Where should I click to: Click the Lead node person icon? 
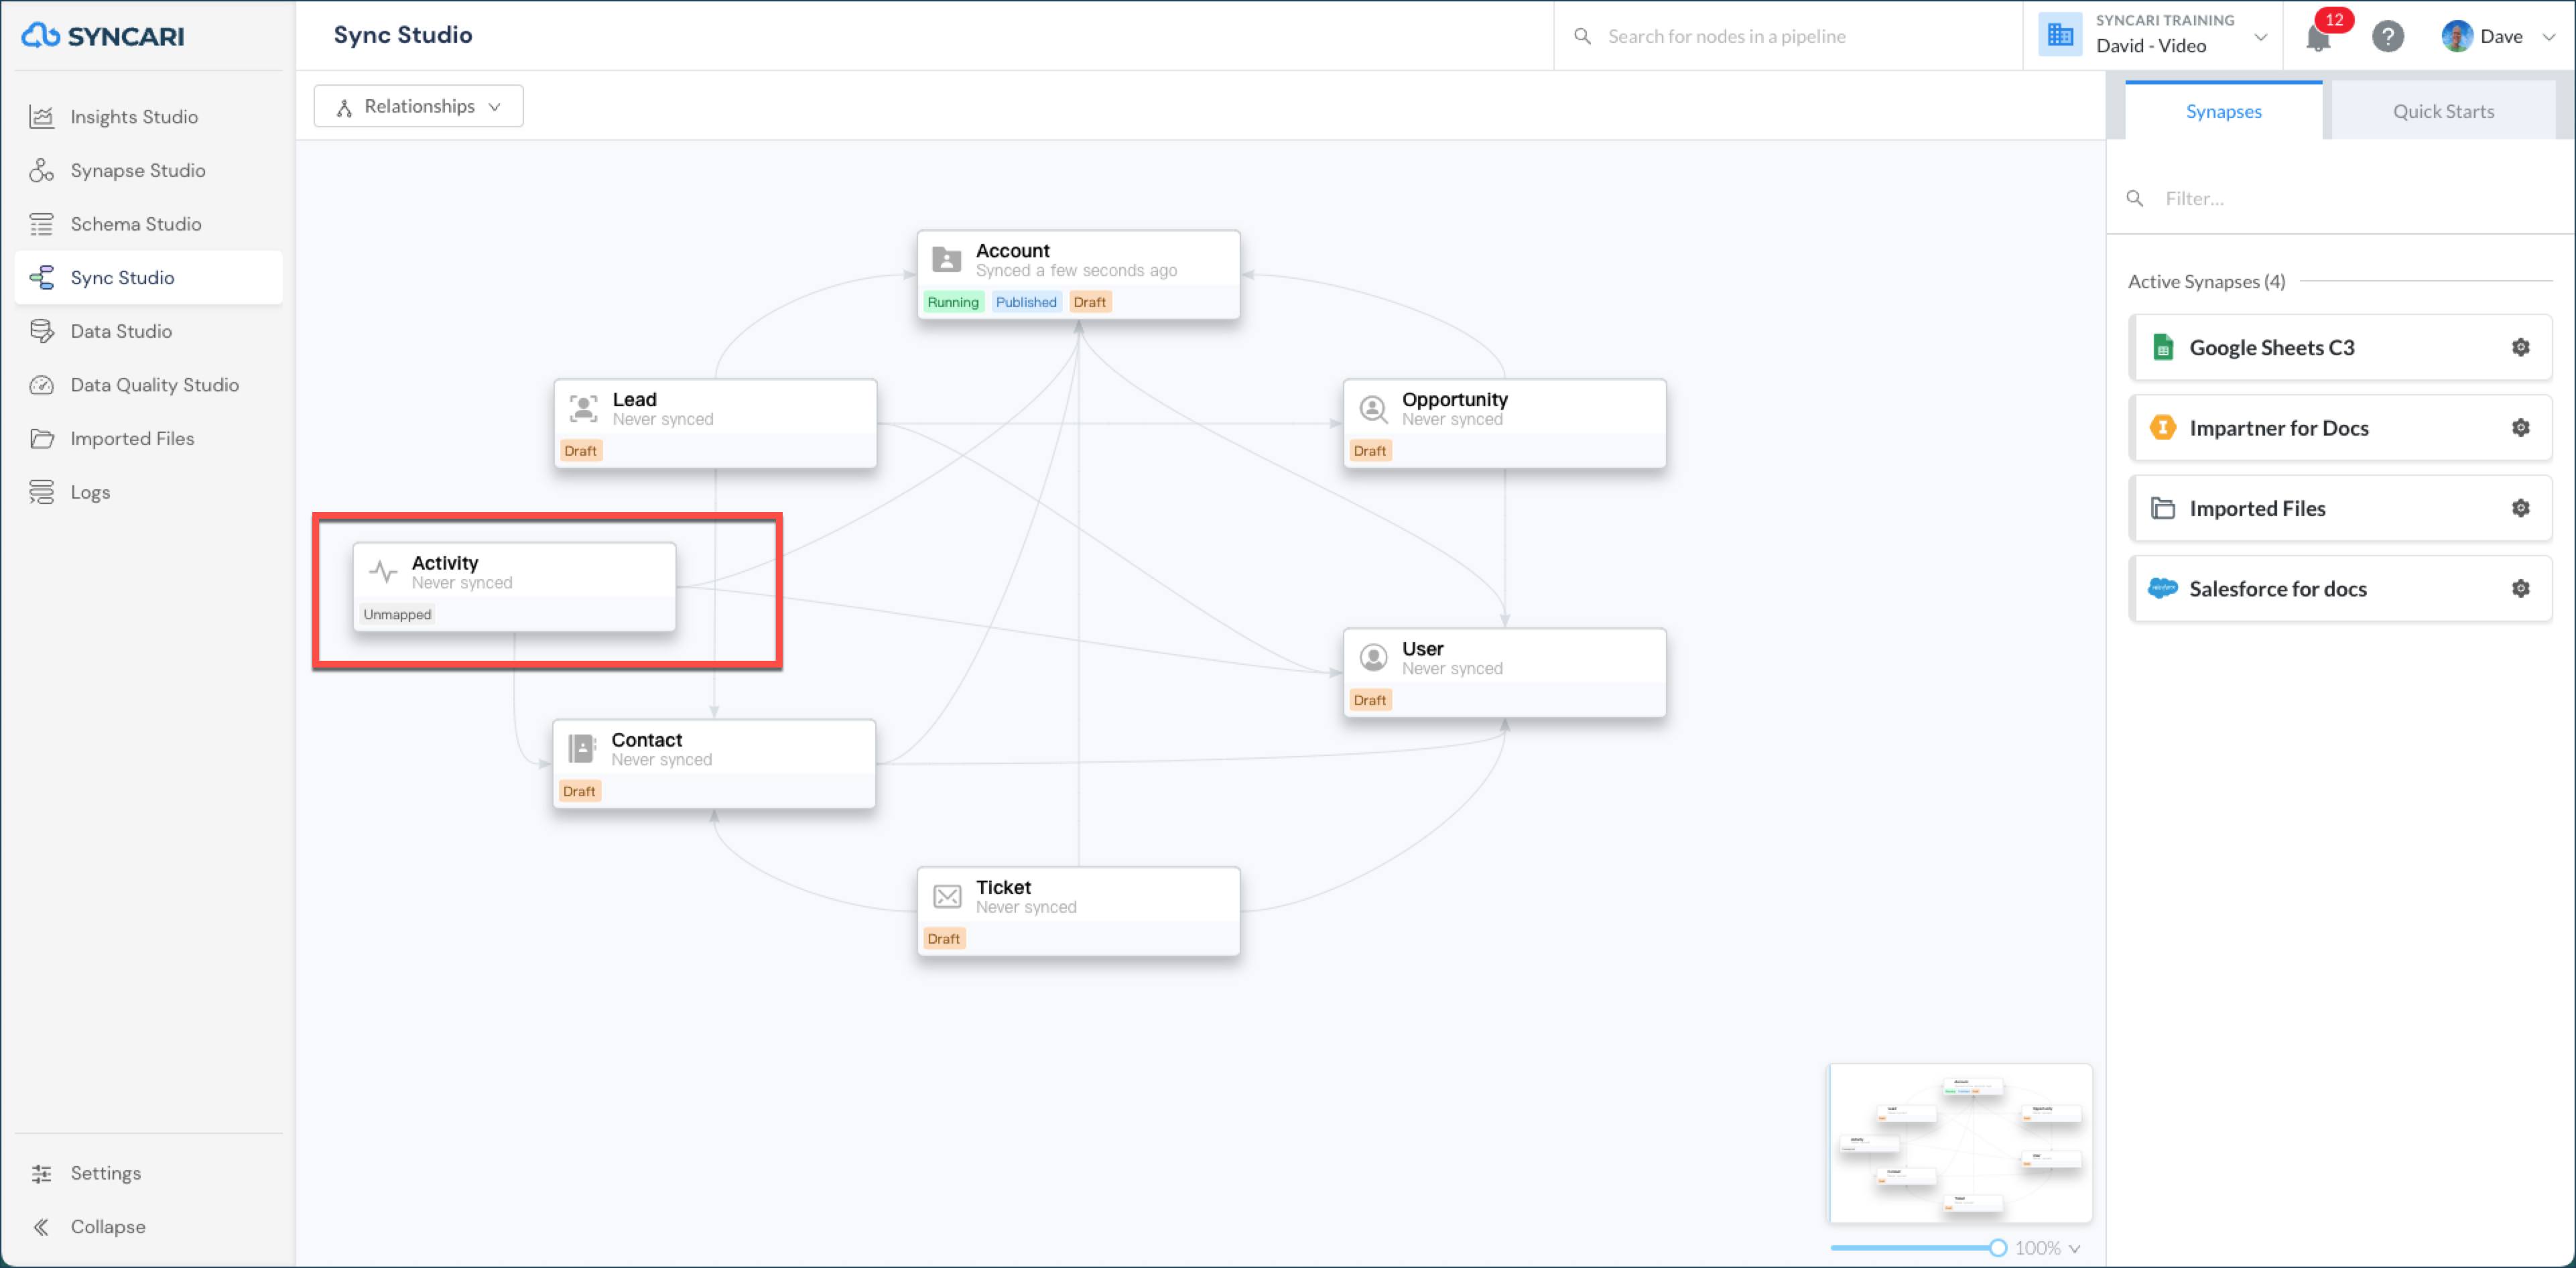tap(583, 408)
